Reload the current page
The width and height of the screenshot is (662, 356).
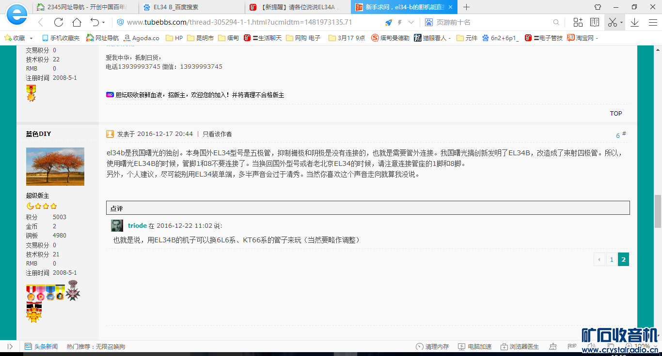tap(59, 22)
